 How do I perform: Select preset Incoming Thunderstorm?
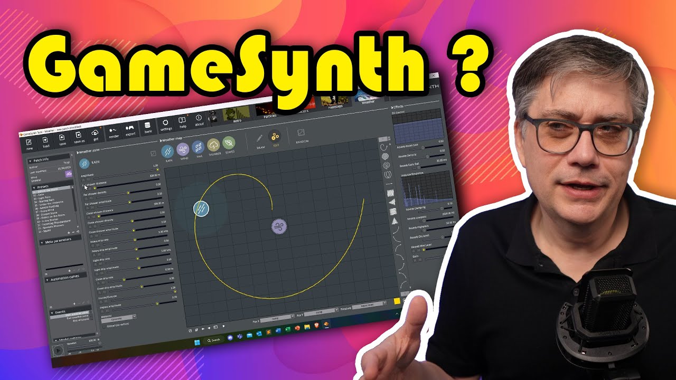point(54,223)
